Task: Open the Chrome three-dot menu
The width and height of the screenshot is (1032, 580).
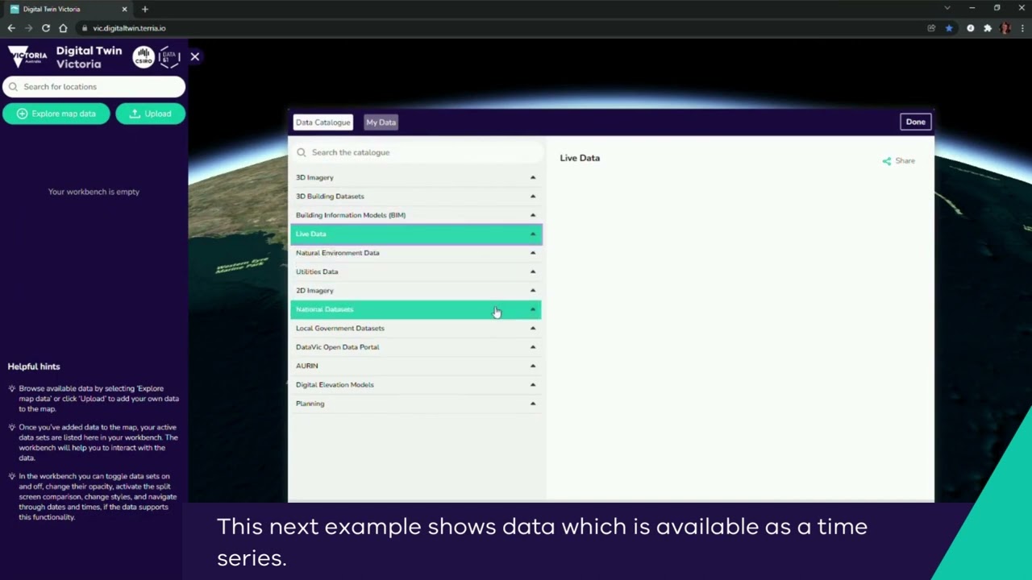Action: click(1022, 28)
